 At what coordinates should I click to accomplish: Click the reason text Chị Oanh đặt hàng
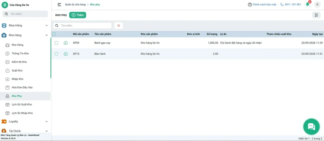(x=241, y=43)
